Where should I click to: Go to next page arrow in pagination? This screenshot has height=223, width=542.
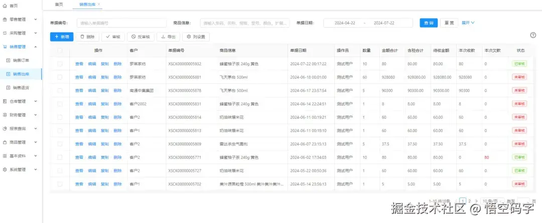[476, 200]
